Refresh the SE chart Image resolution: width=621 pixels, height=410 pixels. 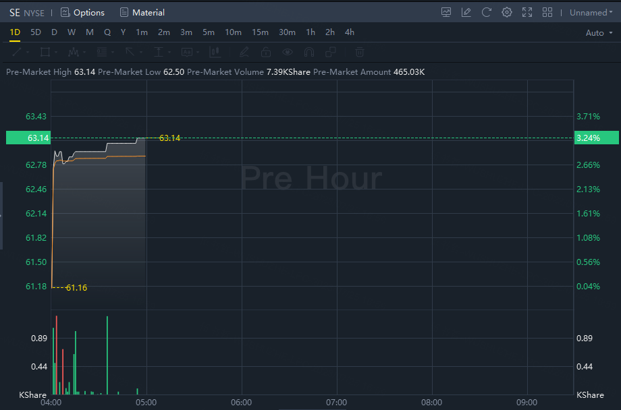pos(487,12)
